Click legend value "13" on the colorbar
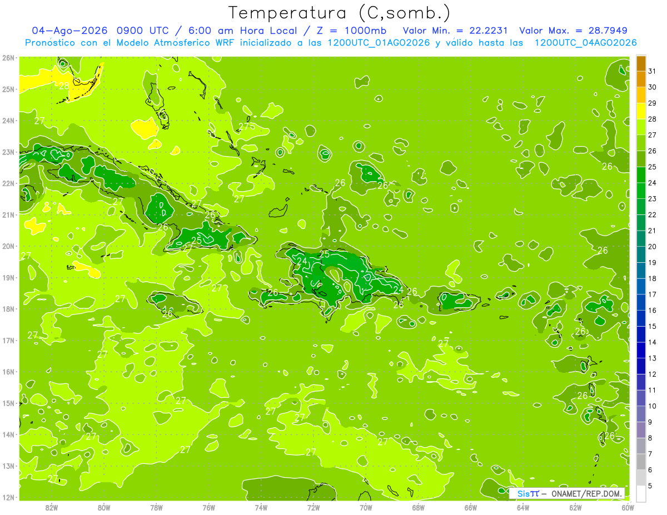 click(653, 358)
